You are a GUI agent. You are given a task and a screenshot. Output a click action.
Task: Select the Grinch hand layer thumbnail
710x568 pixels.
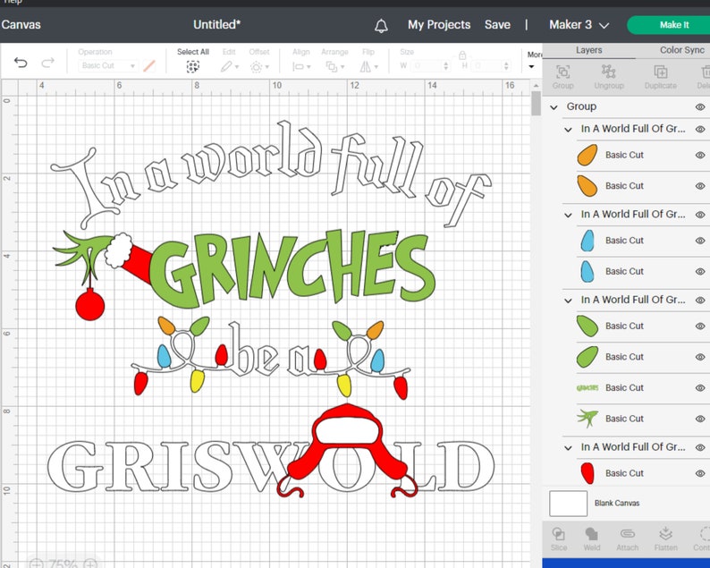[x=587, y=419]
